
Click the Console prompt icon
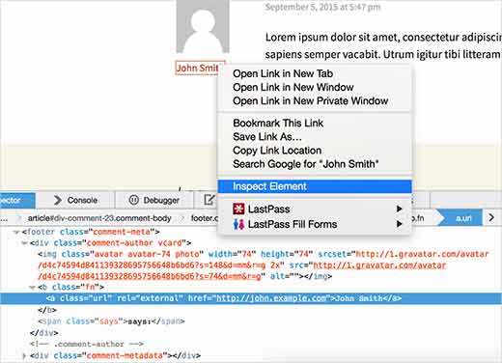tap(58, 200)
